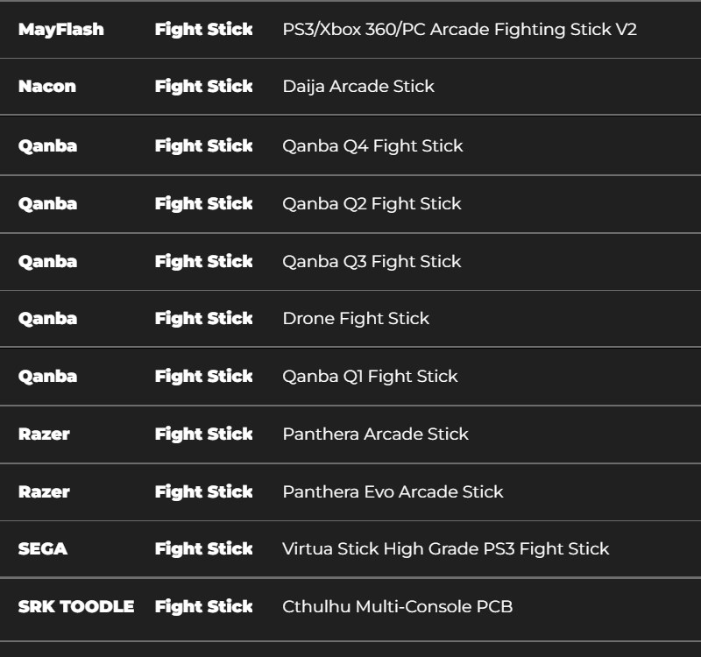Image resolution: width=701 pixels, height=657 pixels.
Task: Select Virtua Stick High Grade PS3 Fight Stick
Action: (445, 549)
